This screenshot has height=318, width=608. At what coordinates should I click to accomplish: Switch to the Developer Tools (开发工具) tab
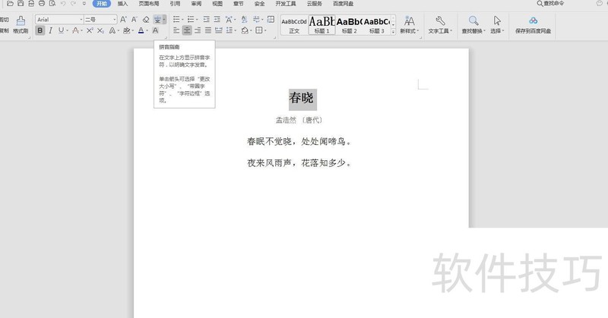(x=286, y=4)
